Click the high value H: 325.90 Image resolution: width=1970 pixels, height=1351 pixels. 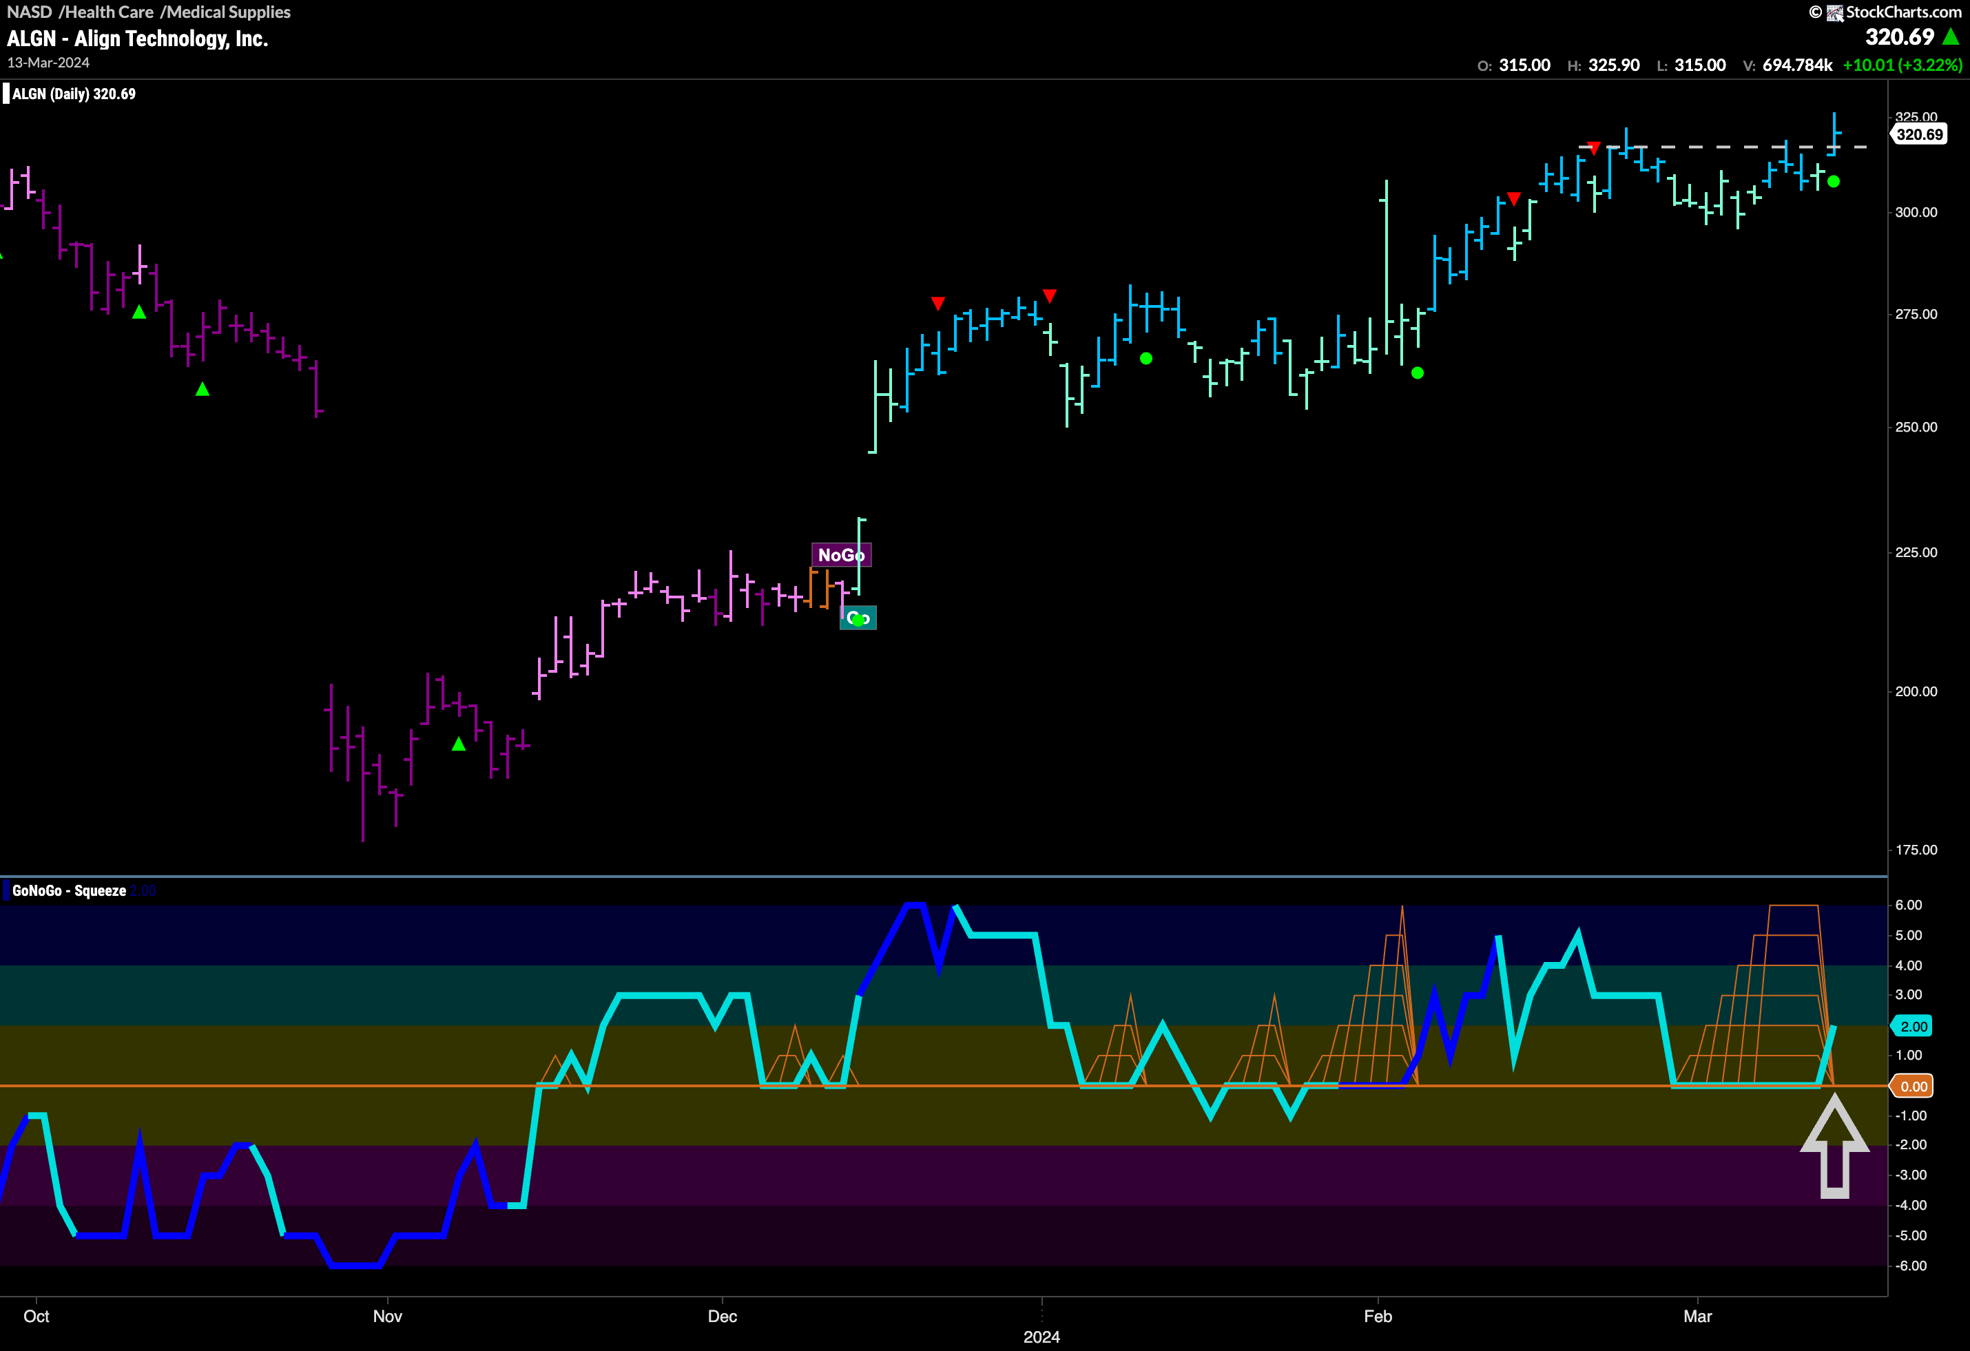point(1603,65)
